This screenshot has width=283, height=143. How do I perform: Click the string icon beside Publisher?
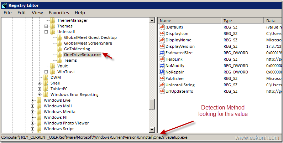coord(162,78)
